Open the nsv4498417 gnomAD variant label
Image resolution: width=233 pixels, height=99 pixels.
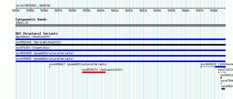tap(78, 64)
